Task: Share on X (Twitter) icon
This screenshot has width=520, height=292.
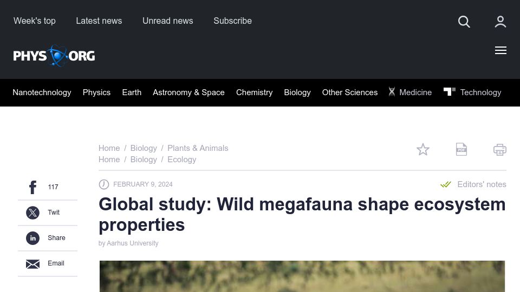Action: [32, 213]
